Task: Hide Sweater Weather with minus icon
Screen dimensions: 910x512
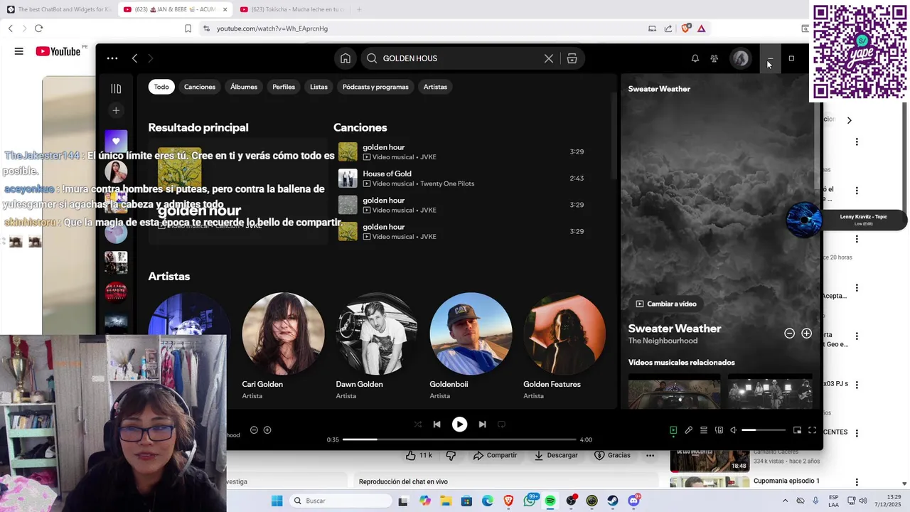Action: click(789, 333)
